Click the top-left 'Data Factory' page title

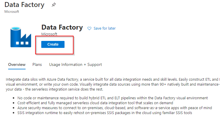24,5
